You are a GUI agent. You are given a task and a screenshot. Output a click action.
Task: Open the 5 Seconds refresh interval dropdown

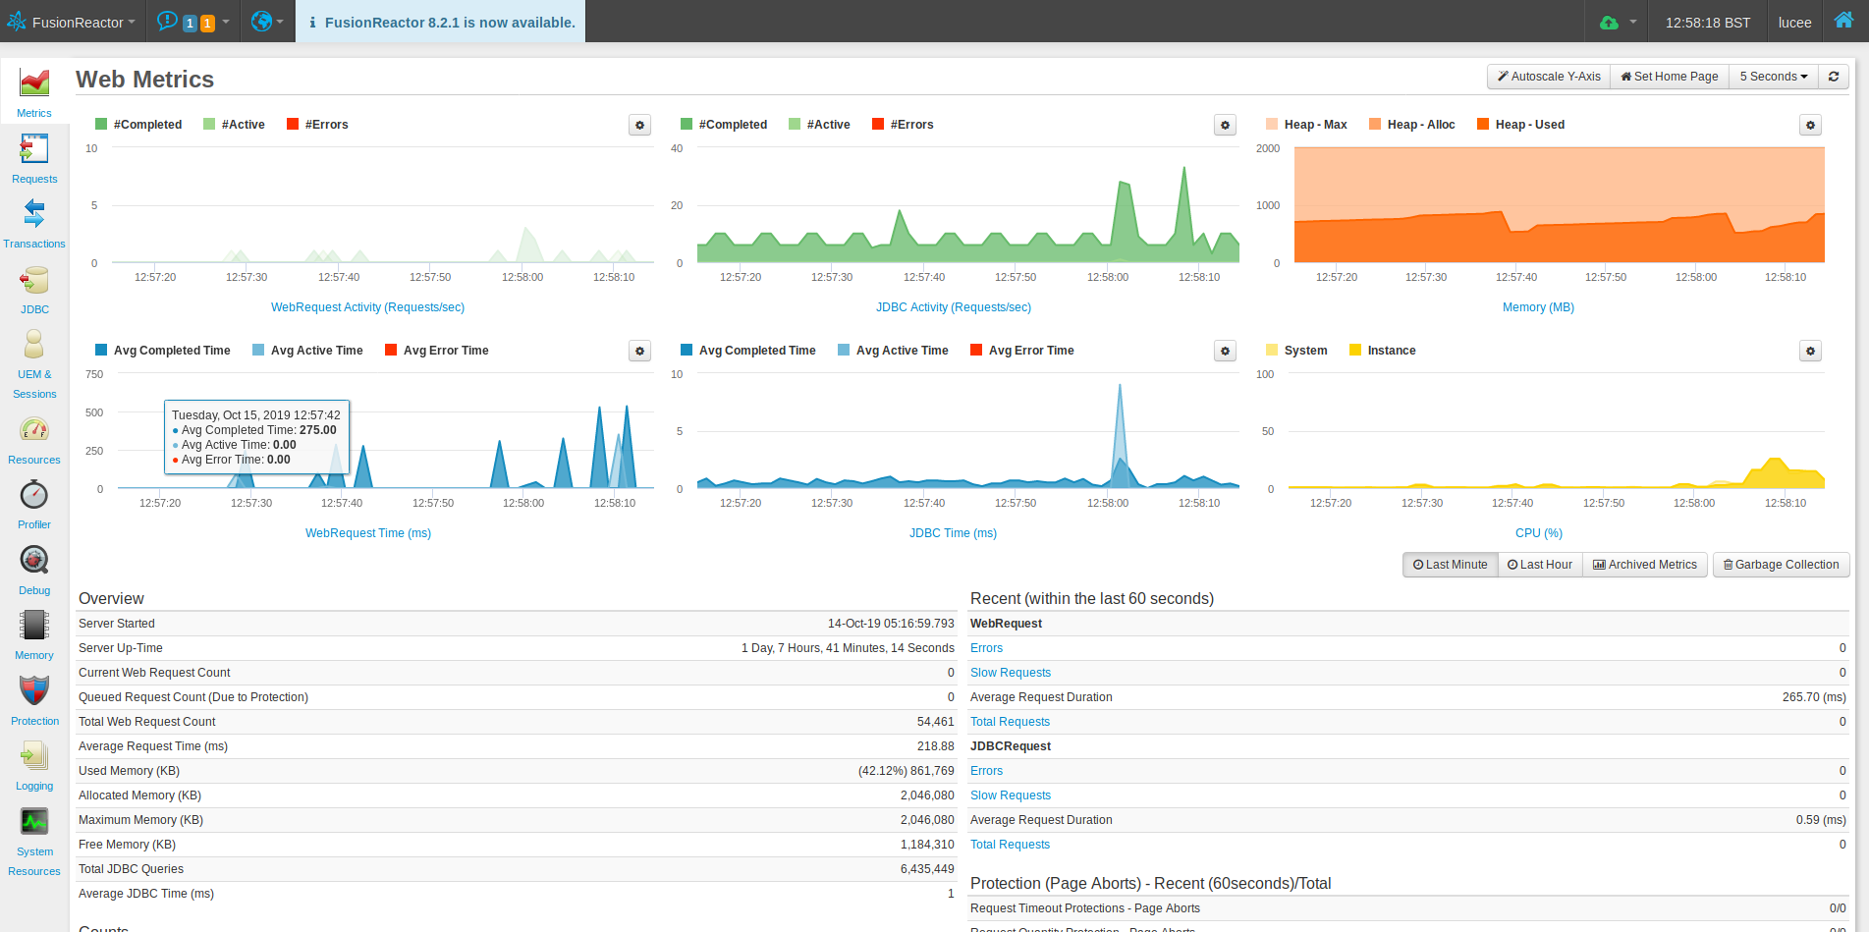pos(1774,77)
